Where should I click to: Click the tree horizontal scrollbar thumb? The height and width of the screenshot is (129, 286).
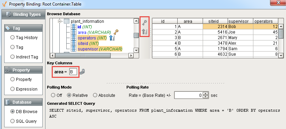click(x=83, y=55)
